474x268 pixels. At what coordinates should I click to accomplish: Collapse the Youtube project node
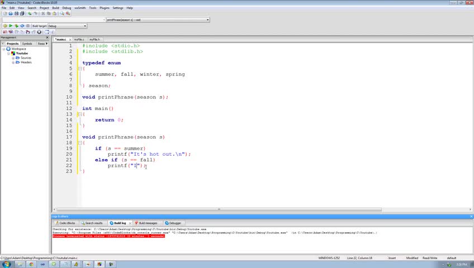tap(8, 54)
